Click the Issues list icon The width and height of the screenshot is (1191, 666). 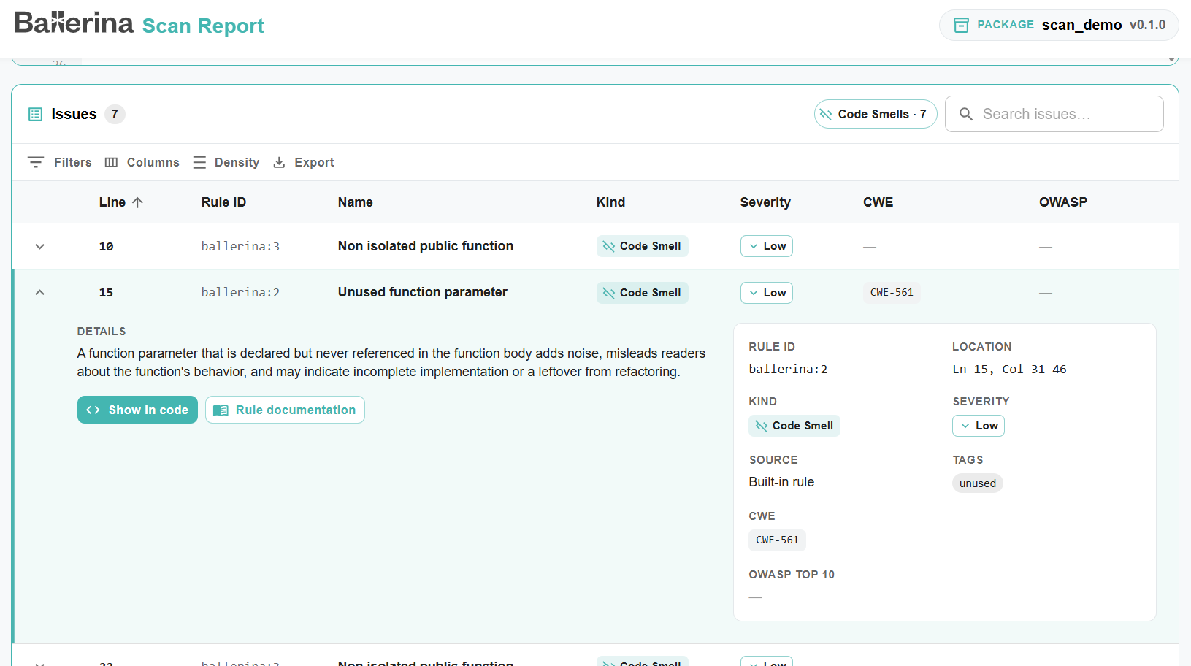click(x=35, y=114)
